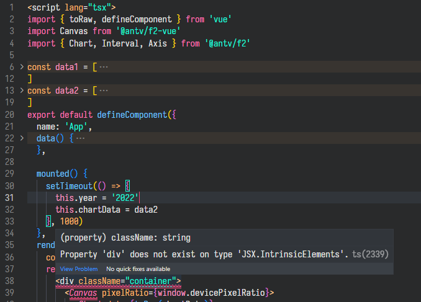The width and height of the screenshot is (421, 302).
Task: Click the 'Interval' import on line 4
Action: point(120,43)
